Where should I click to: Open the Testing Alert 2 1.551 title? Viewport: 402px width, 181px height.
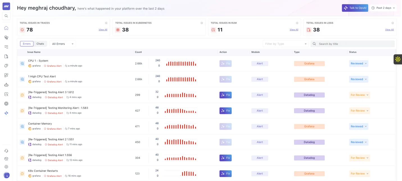[x=51, y=139]
